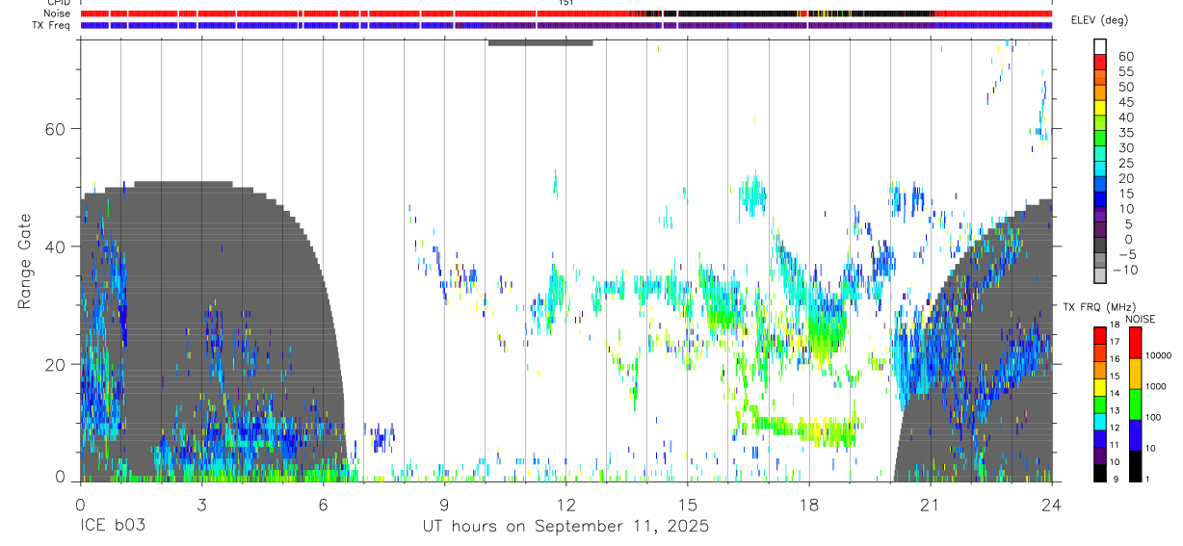Click the "UT hours on September 11, 2025" label
Image resolution: width=1183 pixels, height=546 pixels.
pyautogui.click(x=565, y=527)
